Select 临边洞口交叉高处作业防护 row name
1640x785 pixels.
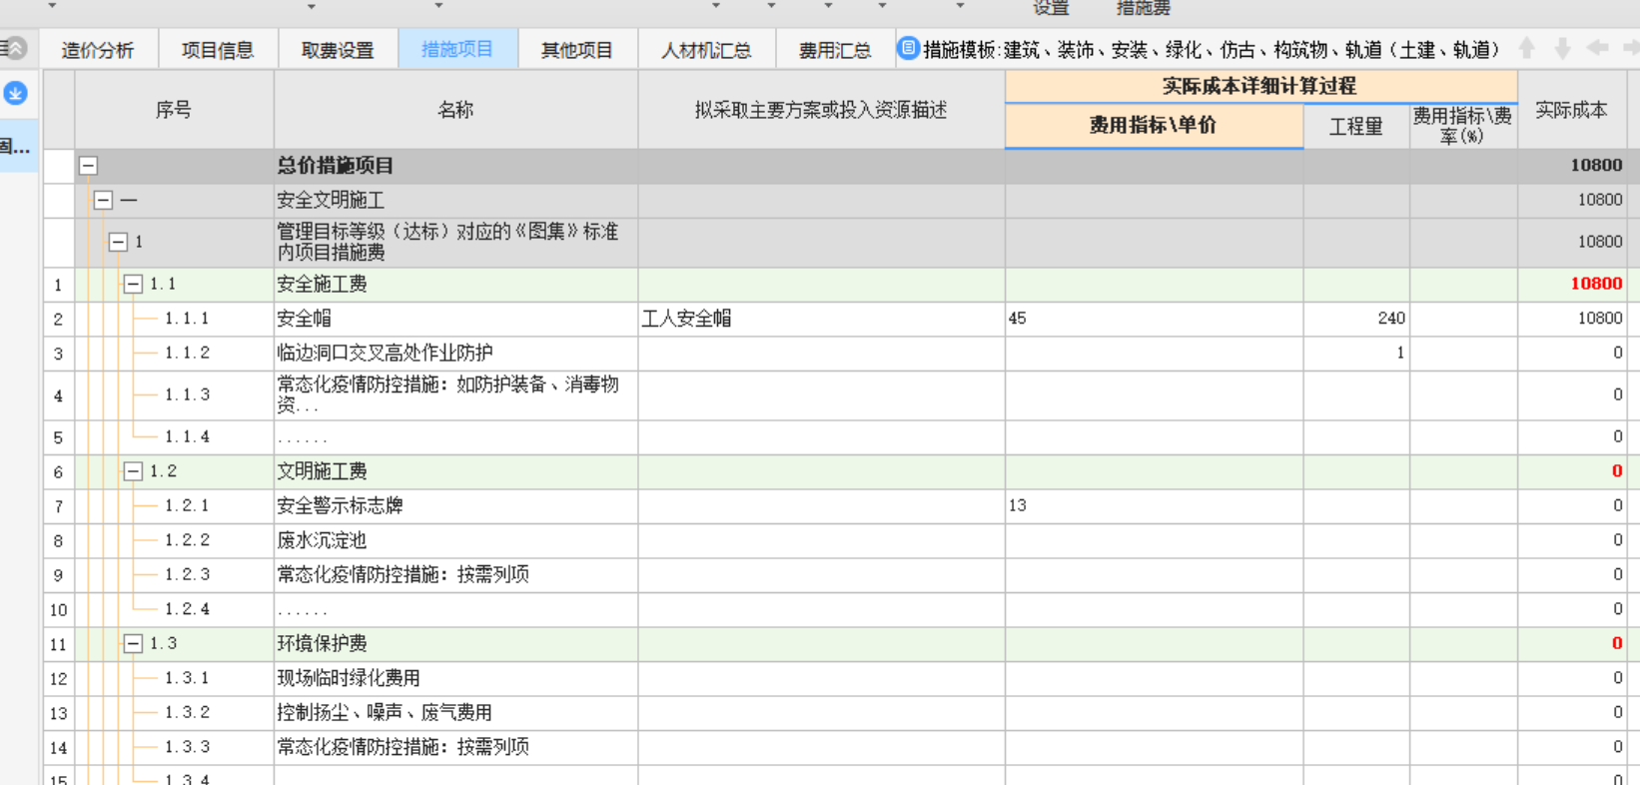point(455,353)
